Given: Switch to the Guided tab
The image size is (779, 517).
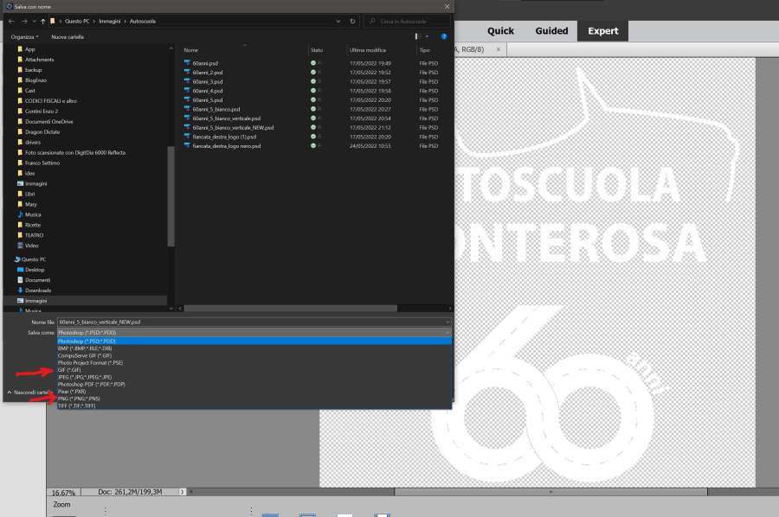Looking at the screenshot, I should click(x=551, y=31).
